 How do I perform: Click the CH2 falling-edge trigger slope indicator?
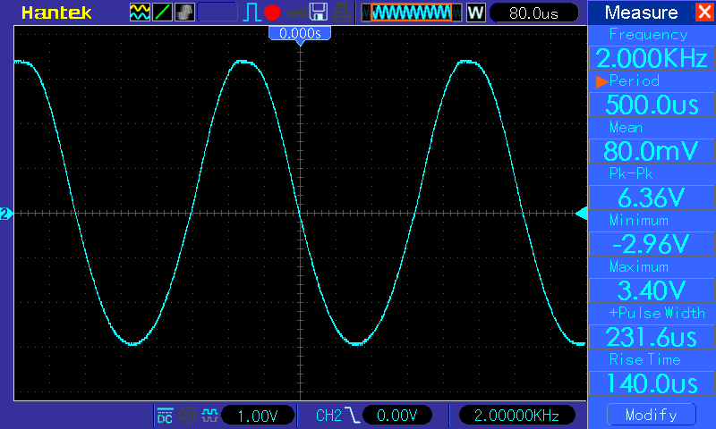(x=352, y=416)
